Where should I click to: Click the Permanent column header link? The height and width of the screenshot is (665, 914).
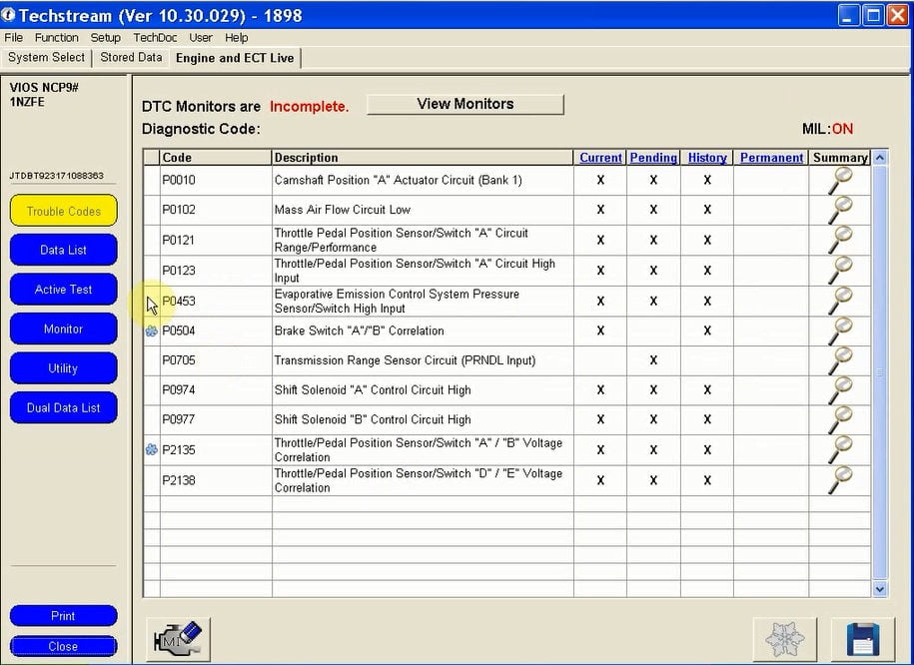771,158
